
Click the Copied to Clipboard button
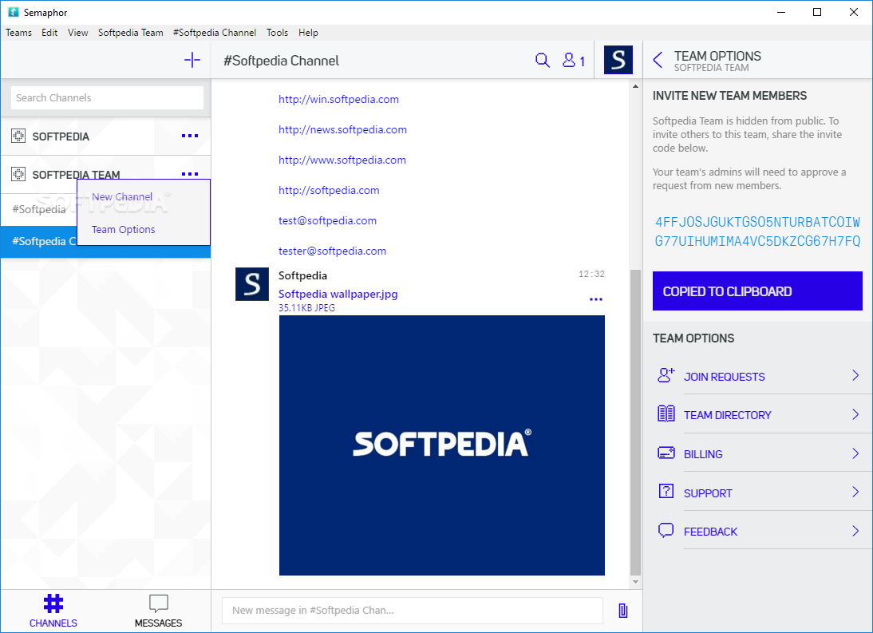pyautogui.click(x=757, y=291)
